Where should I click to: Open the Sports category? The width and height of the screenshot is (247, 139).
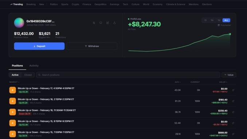point(65,4)
